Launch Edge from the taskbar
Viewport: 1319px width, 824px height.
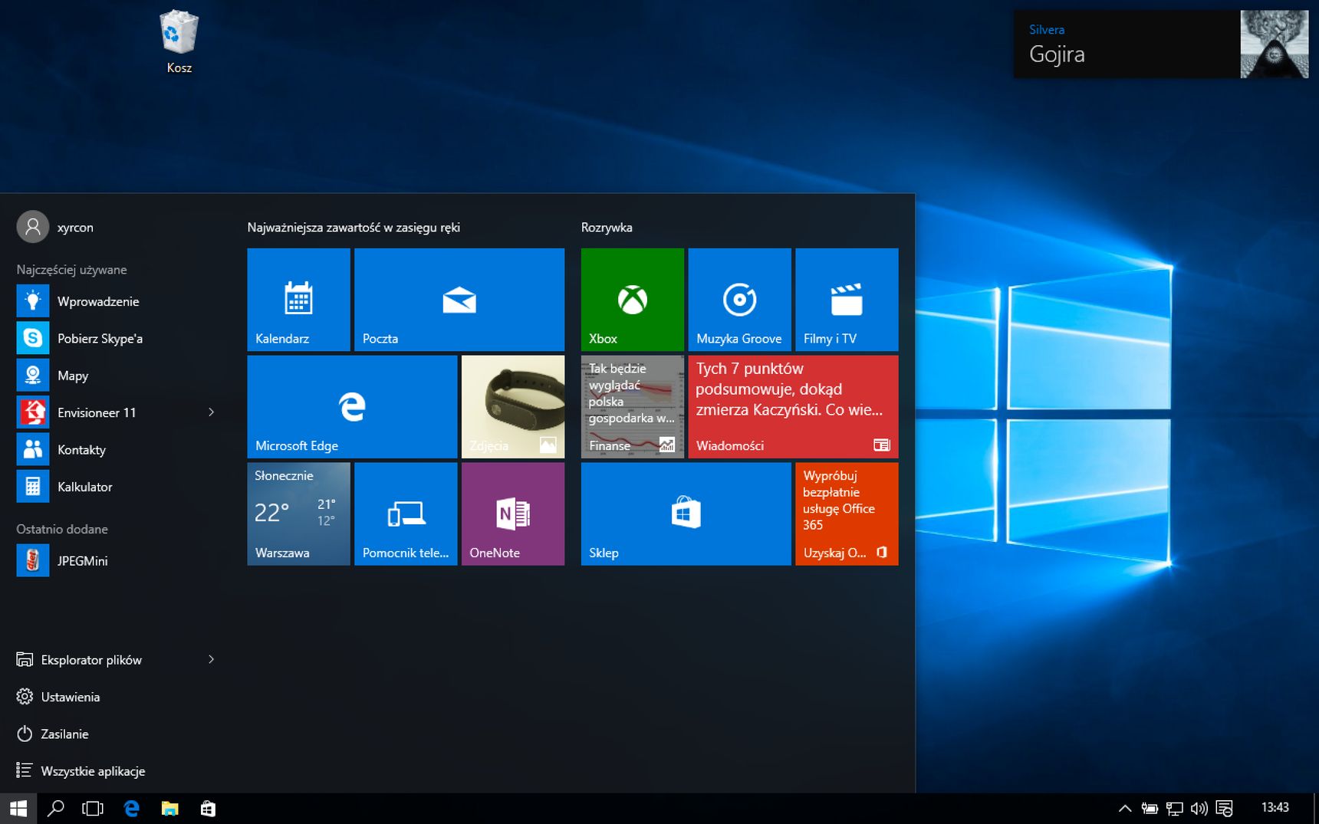tap(131, 809)
